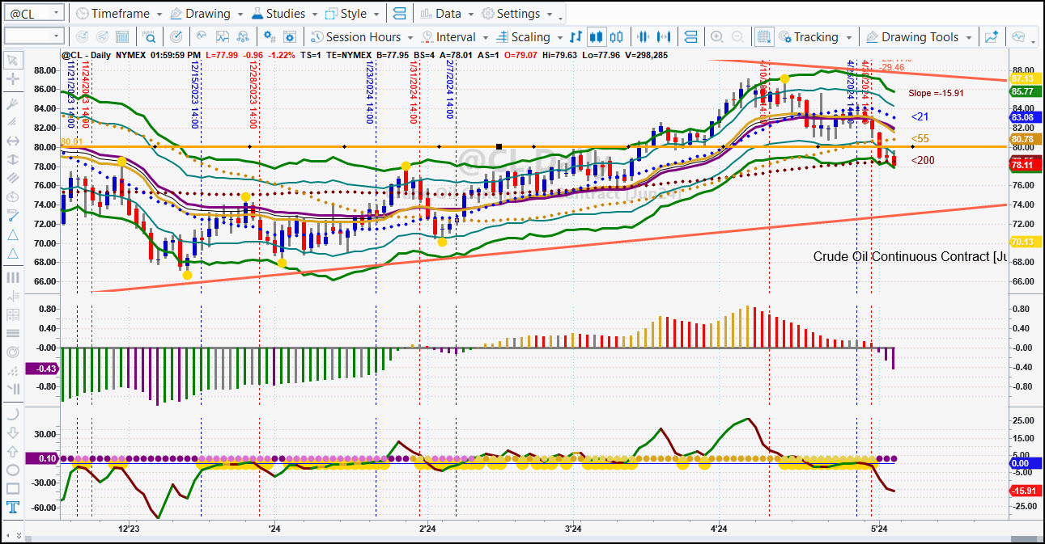Screen dimensions: 1045x544
Task: Select the pointer arrow drawing tool
Action: [12, 60]
